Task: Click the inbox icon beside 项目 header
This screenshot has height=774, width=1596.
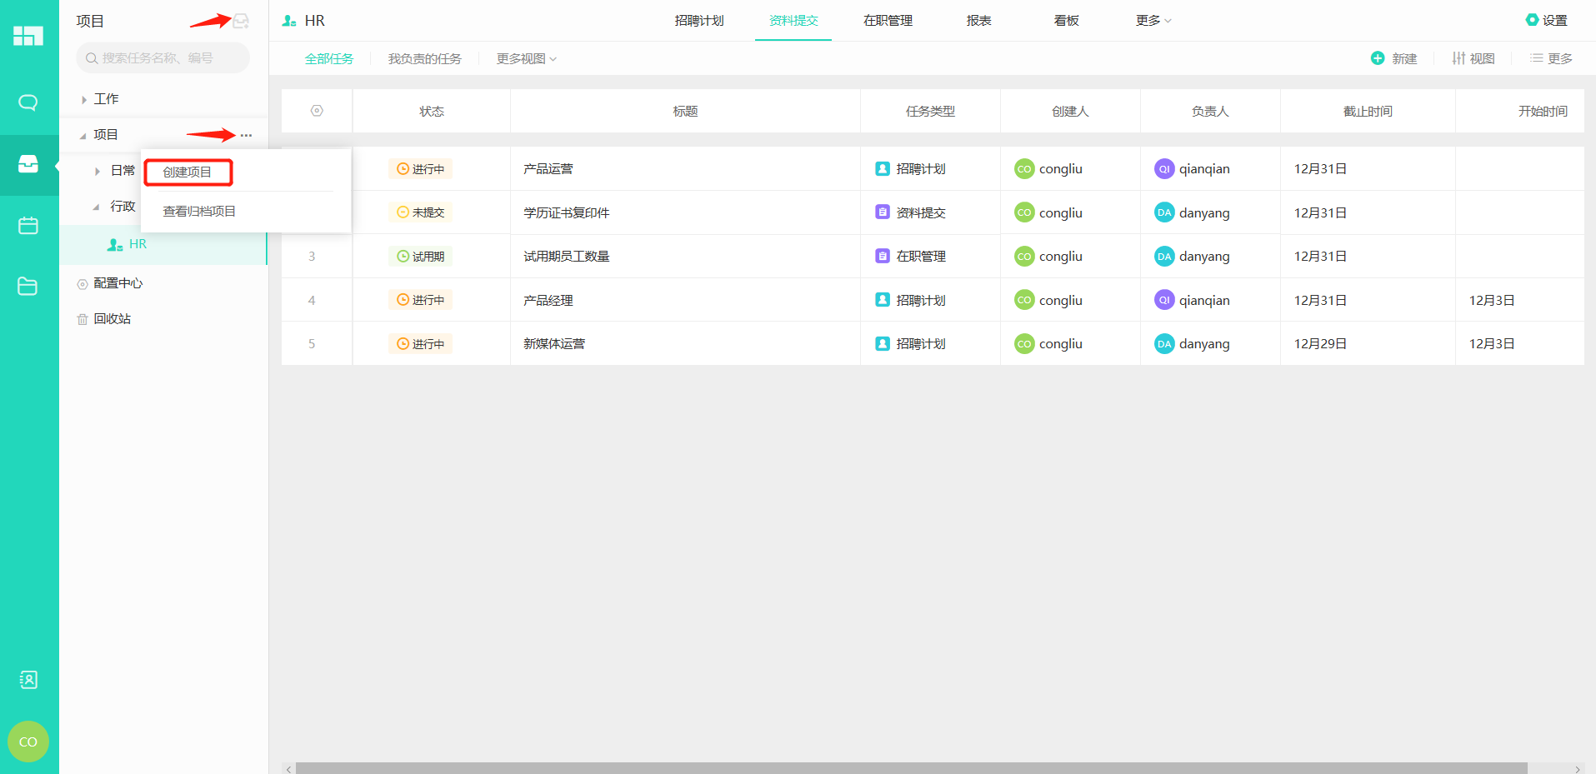Action: [x=241, y=21]
